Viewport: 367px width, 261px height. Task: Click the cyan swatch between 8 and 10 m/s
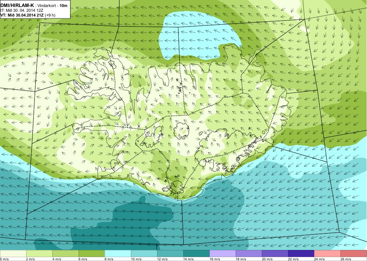point(118,254)
